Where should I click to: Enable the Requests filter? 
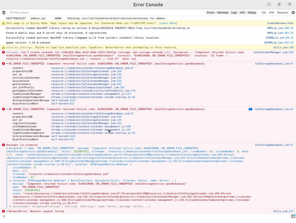[x=283, y=12]
